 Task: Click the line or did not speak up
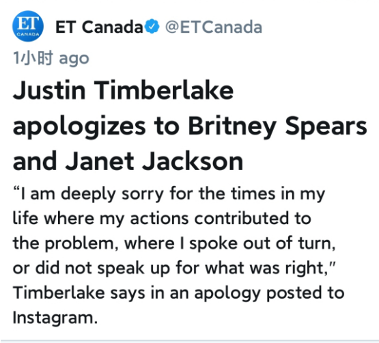click(x=174, y=268)
